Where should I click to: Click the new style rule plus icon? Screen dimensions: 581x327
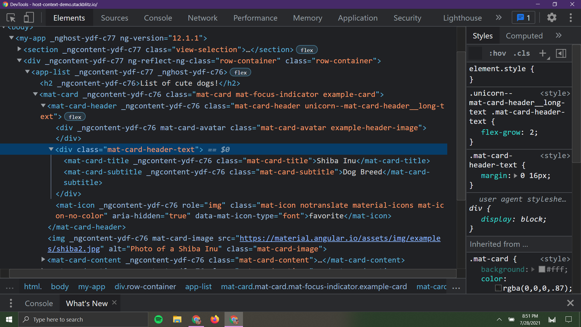[543, 53]
